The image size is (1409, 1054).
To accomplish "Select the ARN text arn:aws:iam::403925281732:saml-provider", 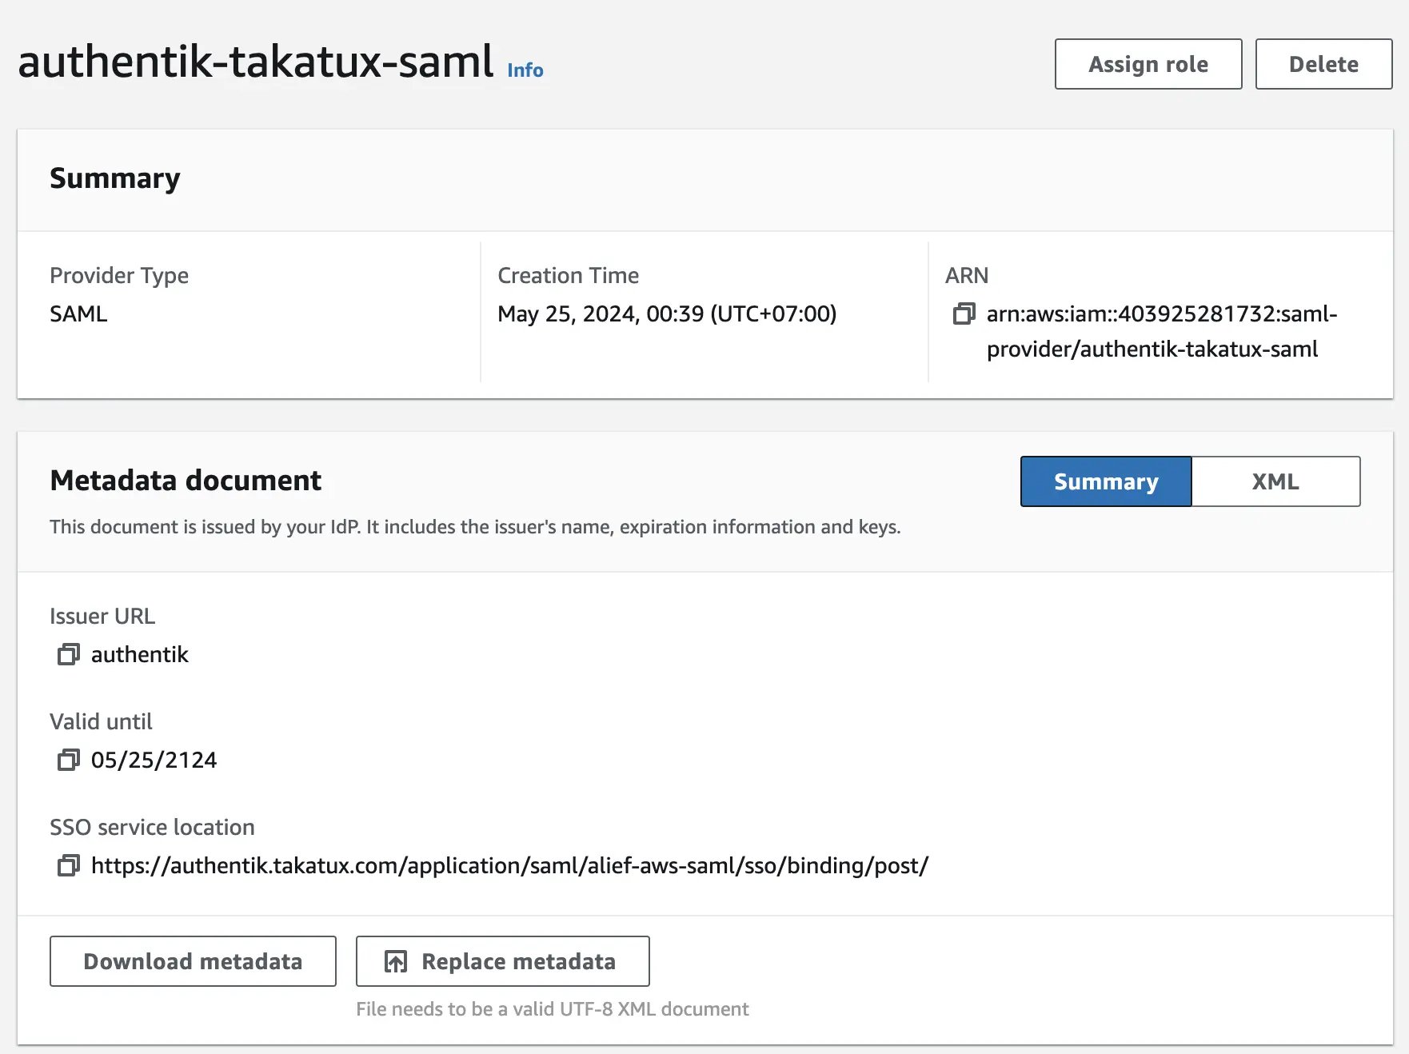I will coord(1162,331).
